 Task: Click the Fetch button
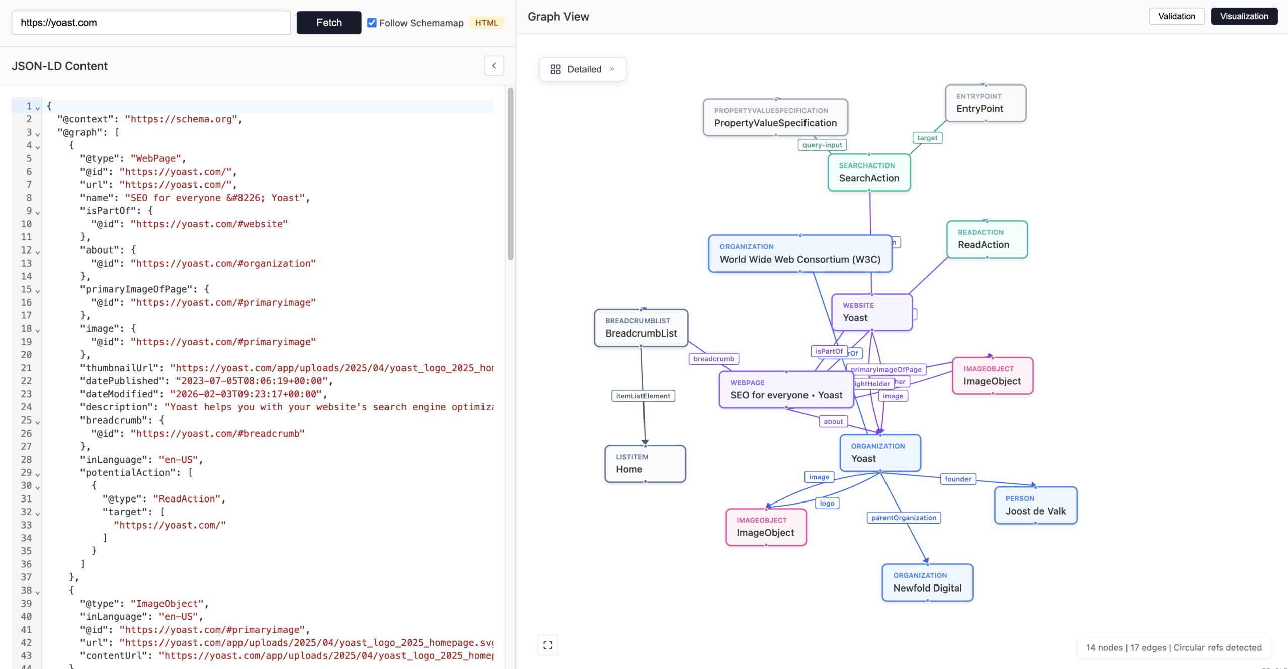(329, 23)
